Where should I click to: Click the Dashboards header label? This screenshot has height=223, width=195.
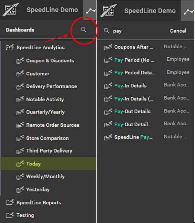[x=20, y=30]
